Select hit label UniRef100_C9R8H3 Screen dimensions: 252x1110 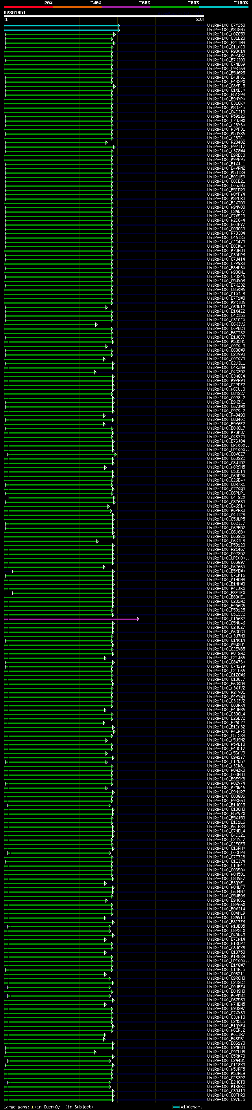click(x=226, y=978)
